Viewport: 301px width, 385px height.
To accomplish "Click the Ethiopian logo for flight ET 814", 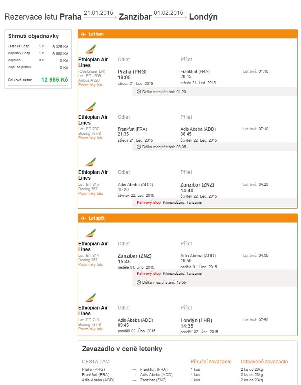I will pos(90,234).
